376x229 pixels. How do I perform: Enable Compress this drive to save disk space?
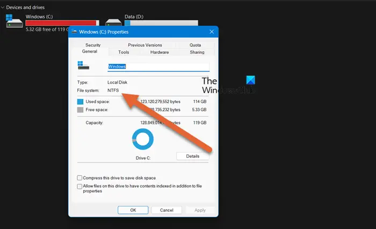pyautogui.click(x=79, y=178)
